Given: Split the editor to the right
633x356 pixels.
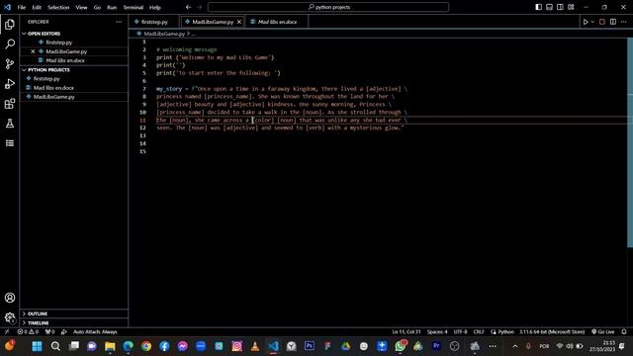Looking at the screenshot, I should click(613, 22).
